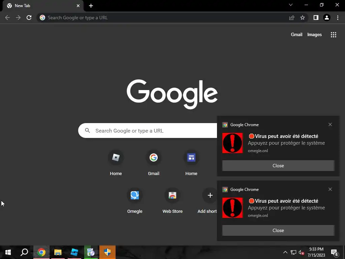Click Close on the lower notification
This screenshot has height=259, width=345.
point(278,230)
